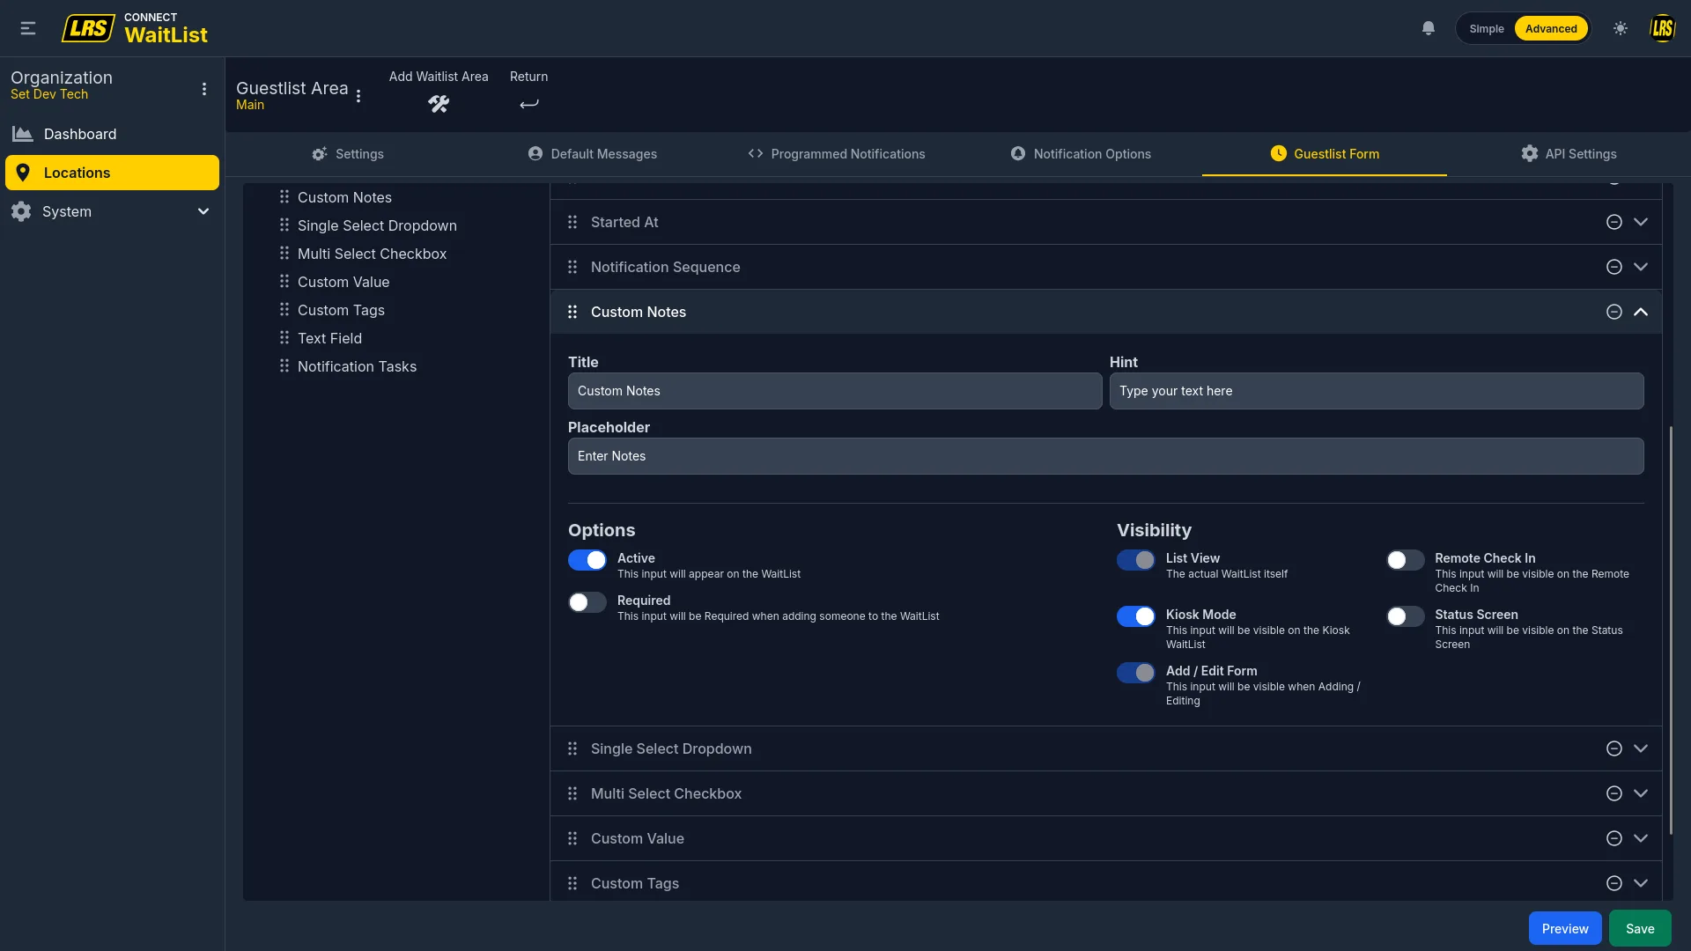The height and width of the screenshot is (951, 1691).
Task: Click the Title input field
Action: [x=835, y=391]
